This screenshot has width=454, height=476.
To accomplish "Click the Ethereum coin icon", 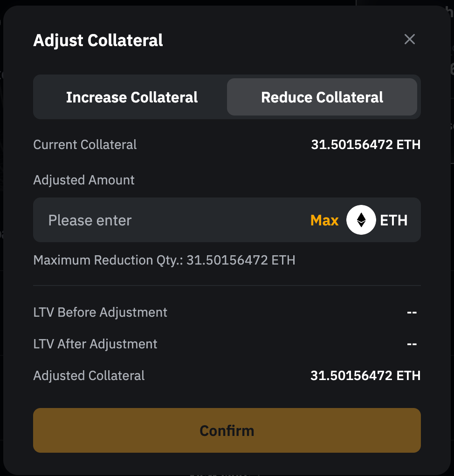I will [x=361, y=220].
